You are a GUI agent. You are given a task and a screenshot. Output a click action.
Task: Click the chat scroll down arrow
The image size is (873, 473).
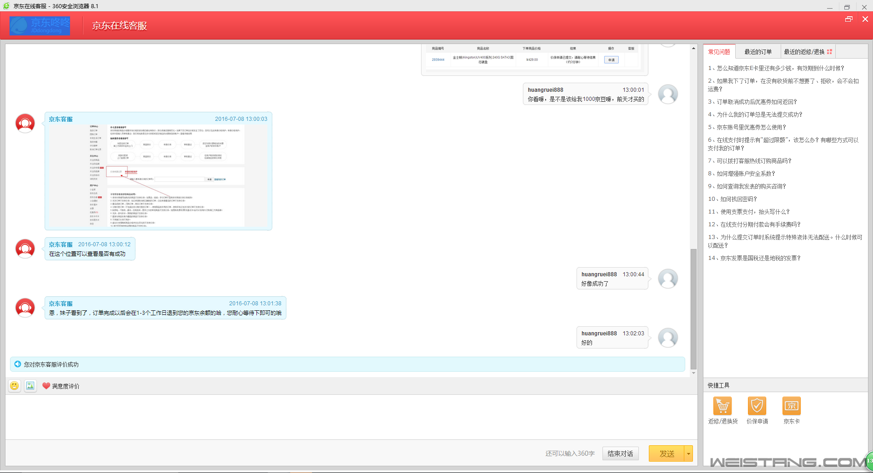coord(693,373)
